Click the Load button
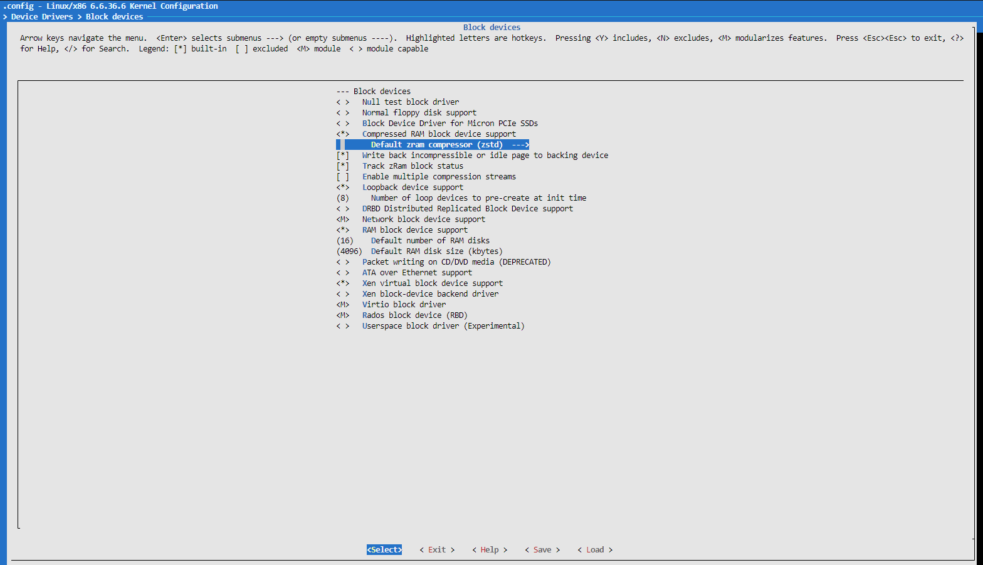The width and height of the screenshot is (983, 565). coord(595,550)
